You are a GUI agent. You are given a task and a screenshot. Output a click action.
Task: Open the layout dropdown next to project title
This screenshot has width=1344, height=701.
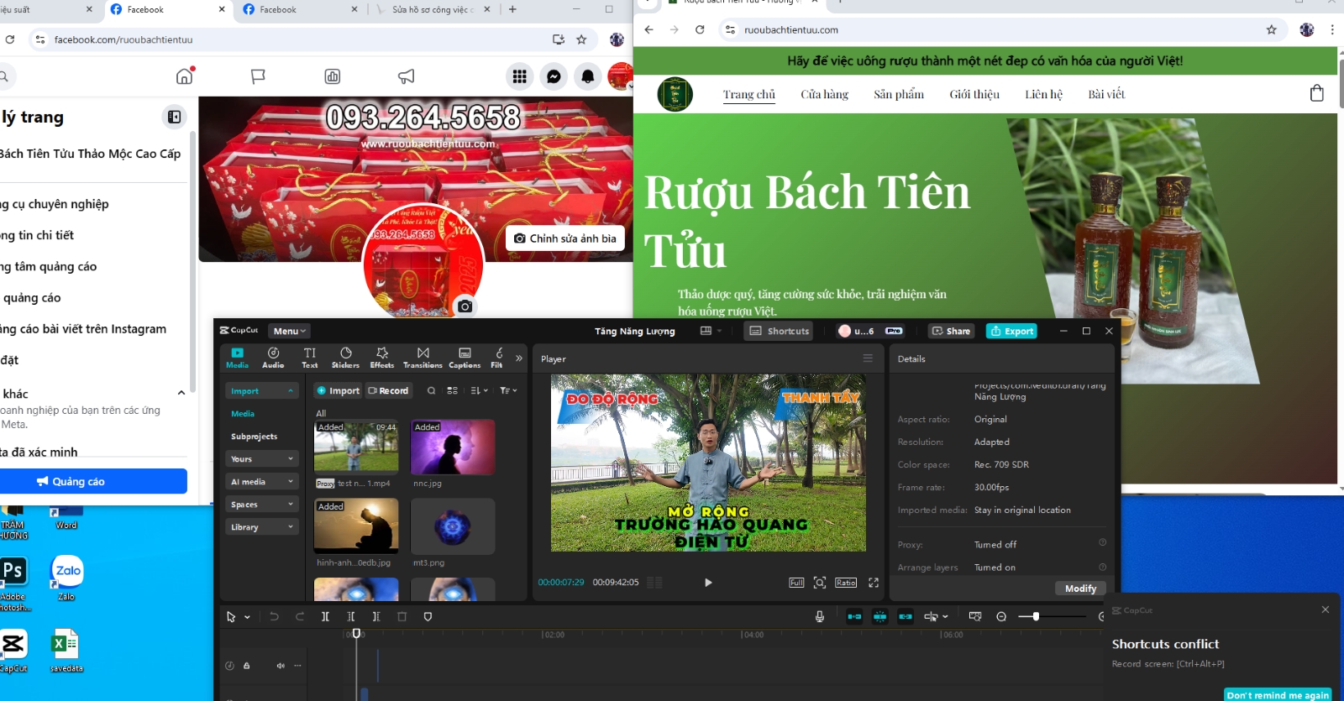(x=711, y=331)
